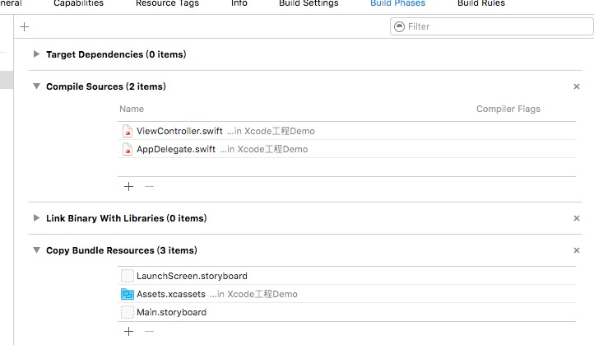Viewport: 594px width, 345px height.
Task: Collapse the Compile Sources section
Action: pos(36,86)
